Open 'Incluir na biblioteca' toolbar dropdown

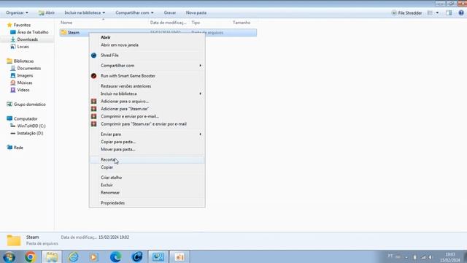(x=85, y=13)
